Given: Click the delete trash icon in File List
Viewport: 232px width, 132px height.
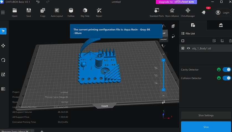Looking at the screenshot, I should [230, 41].
